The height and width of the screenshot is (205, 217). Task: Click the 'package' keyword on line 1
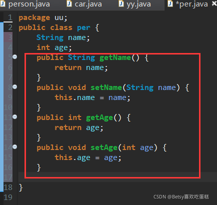[34, 18]
